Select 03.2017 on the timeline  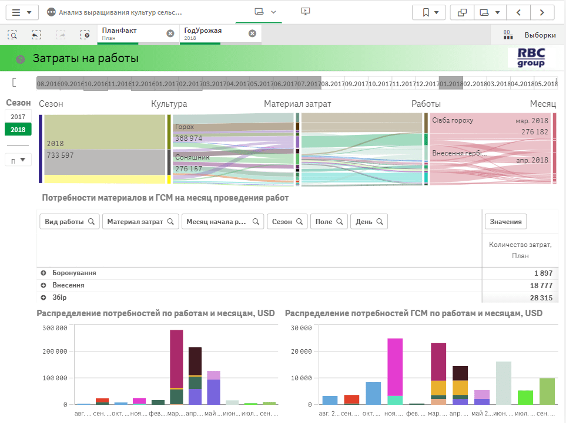coord(214,84)
